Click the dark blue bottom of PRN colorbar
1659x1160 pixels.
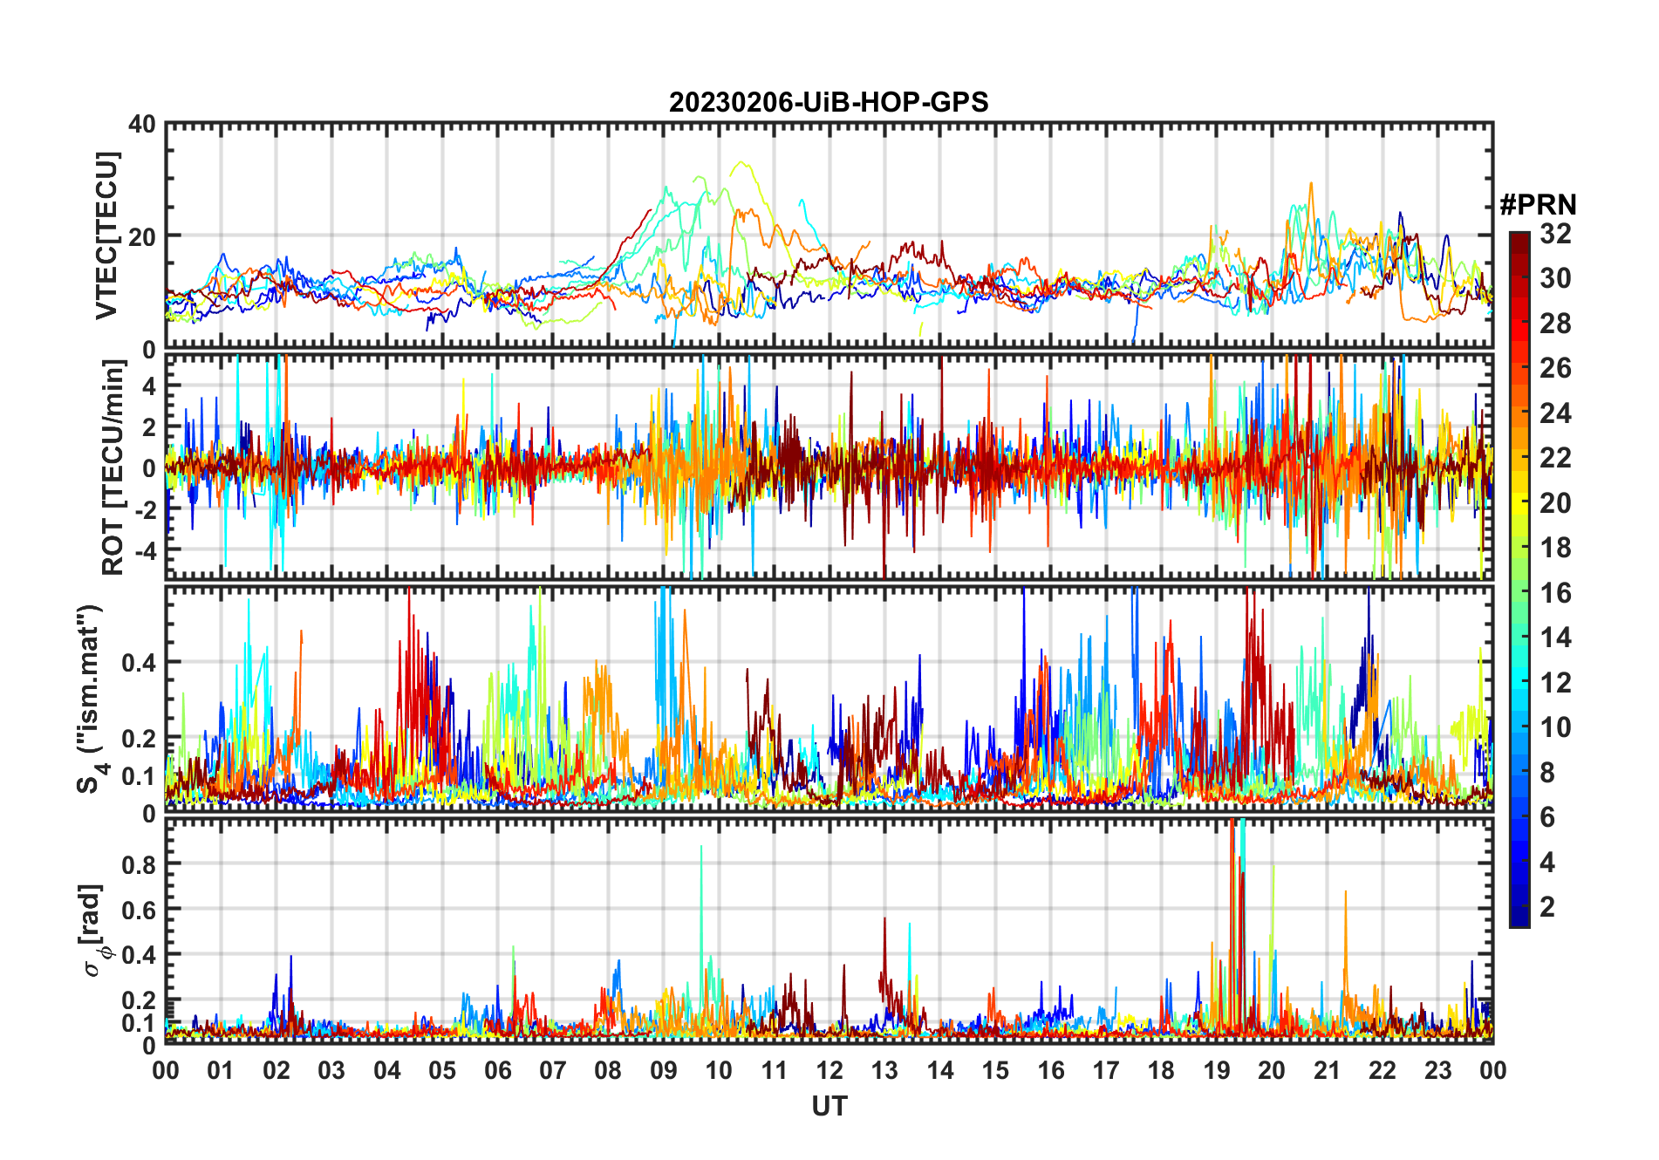pyautogui.click(x=1519, y=918)
